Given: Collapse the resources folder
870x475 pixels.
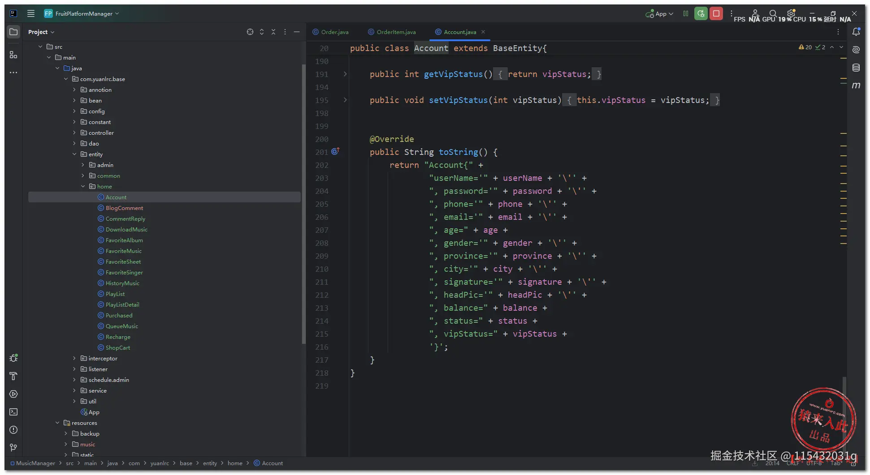Looking at the screenshot, I should pyautogui.click(x=57, y=423).
